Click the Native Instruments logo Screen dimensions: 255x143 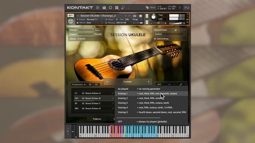point(187,8)
